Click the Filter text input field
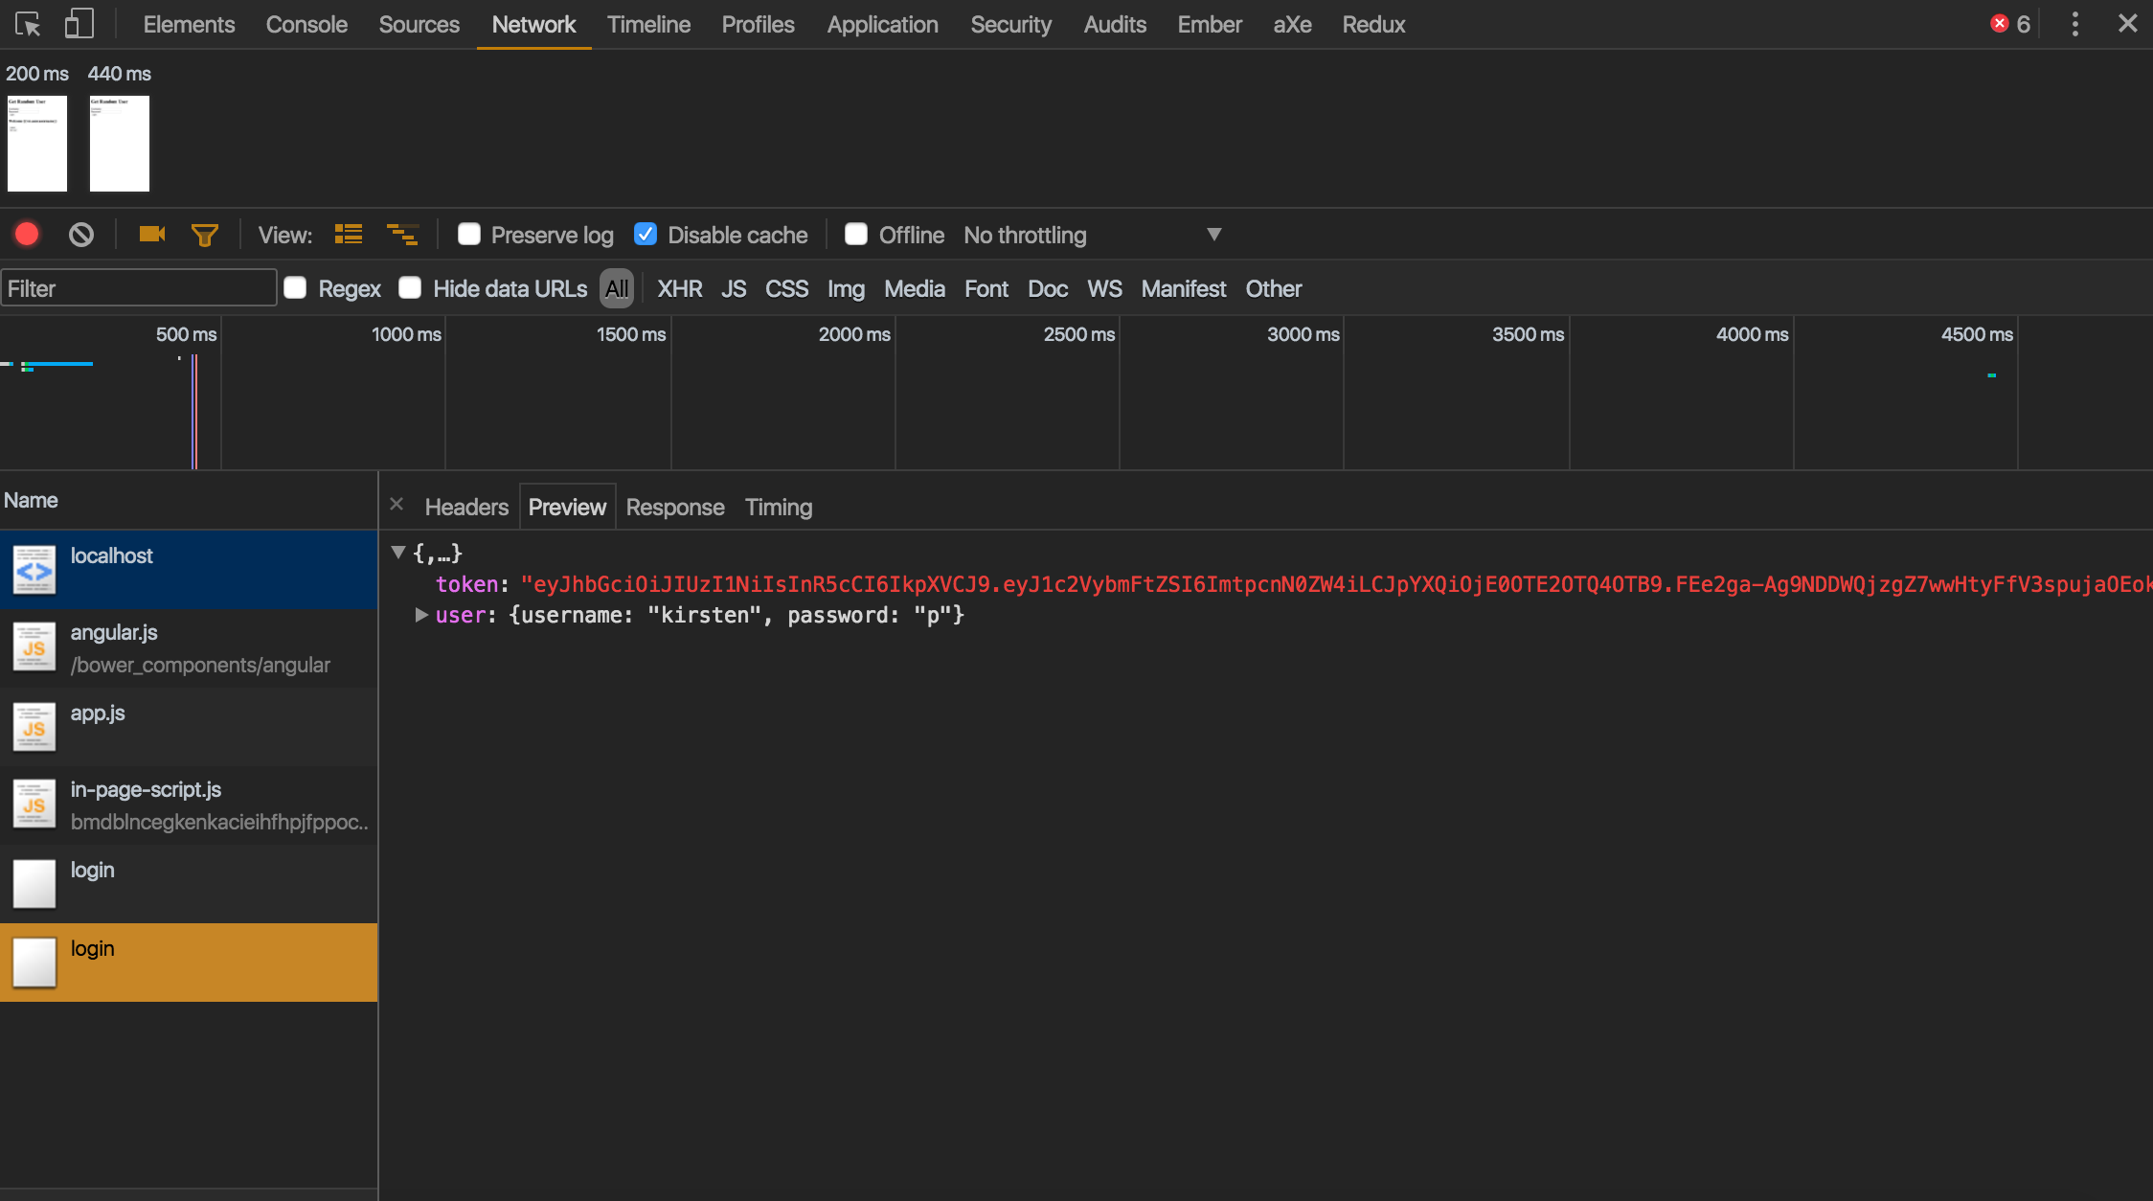 coord(139,288)
